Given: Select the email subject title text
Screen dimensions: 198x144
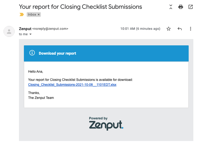Looking at the screenshot, I should [x=80, y=7].
